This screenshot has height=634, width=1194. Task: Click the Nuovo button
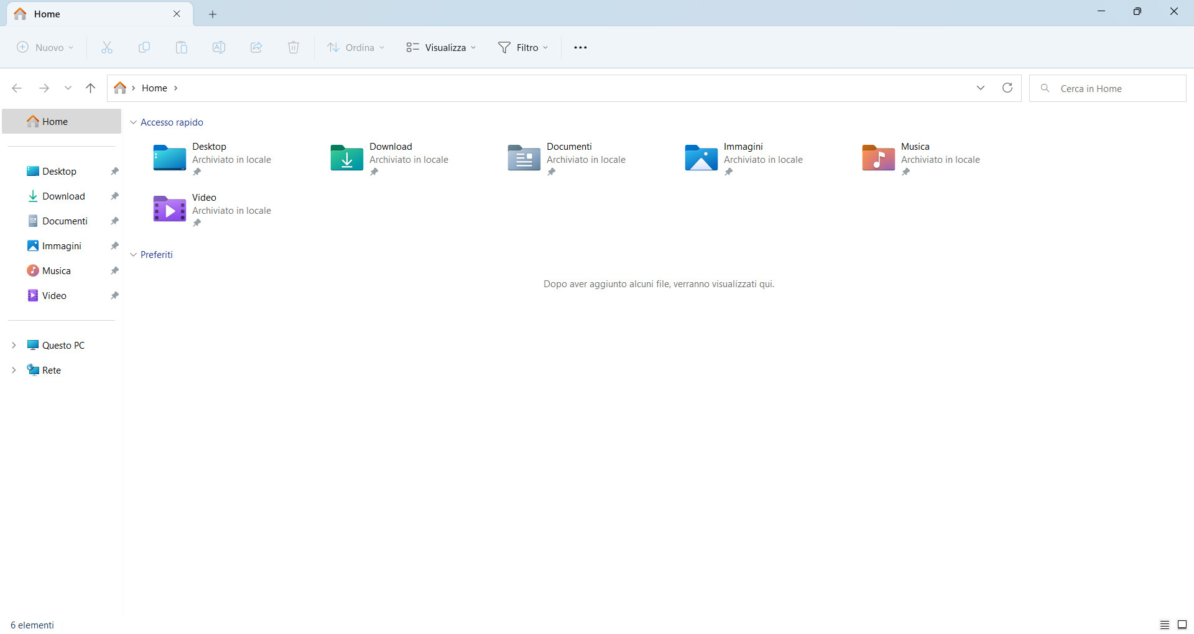(44, 47)
